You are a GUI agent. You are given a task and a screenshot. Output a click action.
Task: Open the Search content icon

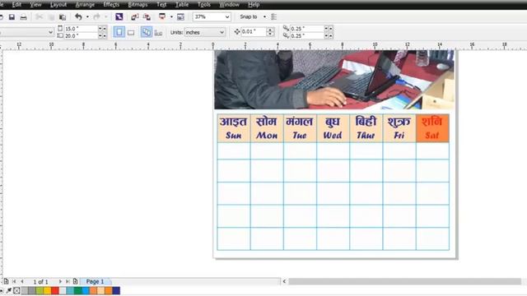[x=119, y=16]
